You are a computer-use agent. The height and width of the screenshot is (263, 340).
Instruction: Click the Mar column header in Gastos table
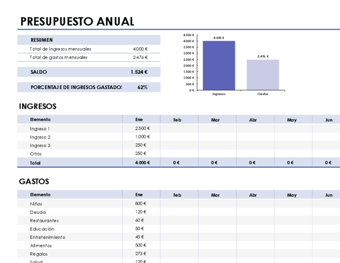(215, 195)
